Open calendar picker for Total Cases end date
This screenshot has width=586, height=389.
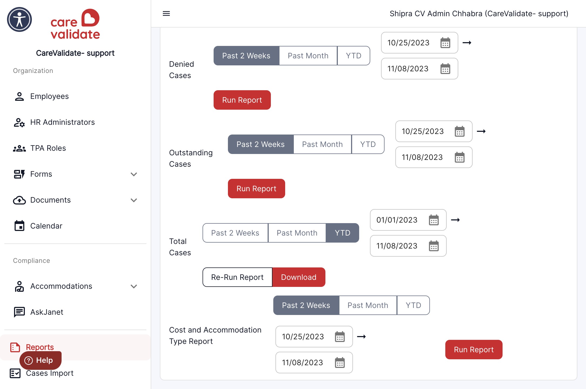434,246
